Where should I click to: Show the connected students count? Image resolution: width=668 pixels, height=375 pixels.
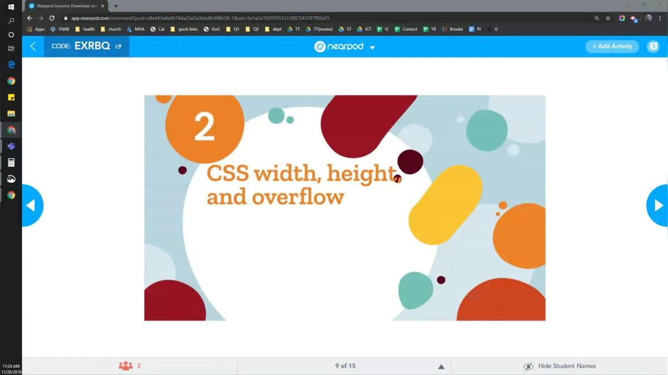pos(130,366)
